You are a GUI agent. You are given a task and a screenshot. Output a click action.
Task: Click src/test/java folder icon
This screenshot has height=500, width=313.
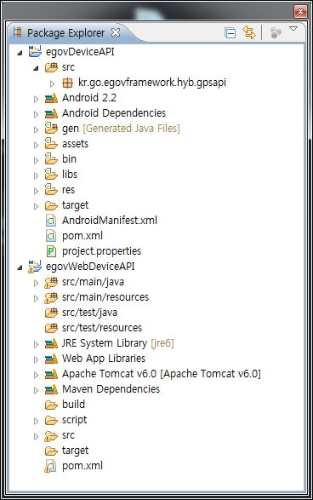pos(51,313)
